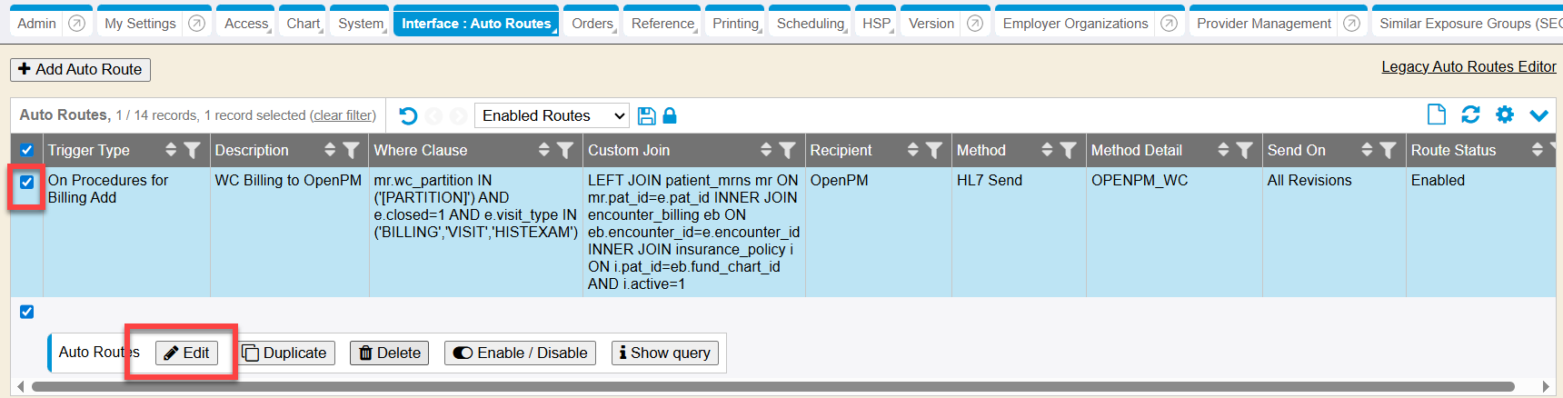Open grid settings gear icon
1563x398 pixels.
click(1505, 114)
